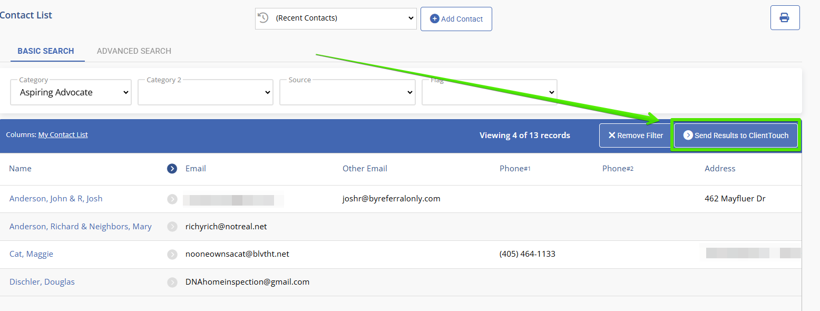Click the arrow icon in Email column header

pyautogui.click(x=172, y=169)
